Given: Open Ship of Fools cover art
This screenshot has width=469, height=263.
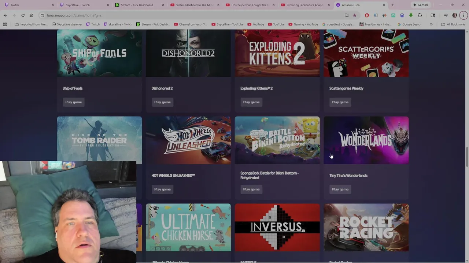Looking at the screenshot, I should 99,53.
